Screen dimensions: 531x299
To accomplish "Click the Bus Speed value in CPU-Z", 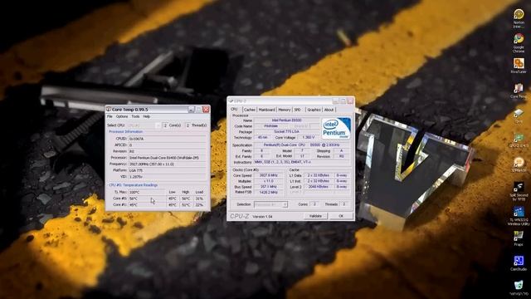I will (269, 187).
